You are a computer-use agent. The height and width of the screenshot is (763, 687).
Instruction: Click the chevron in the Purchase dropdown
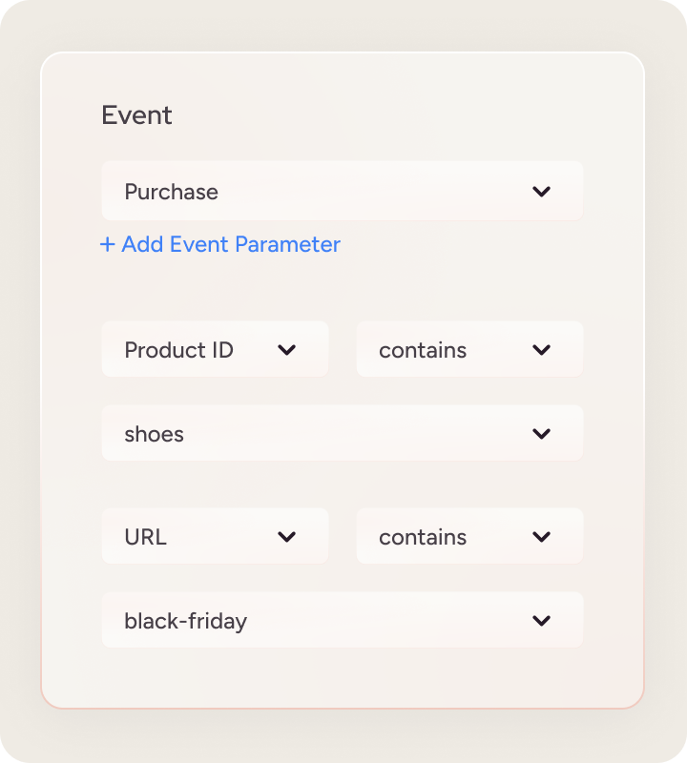point(542,192)
